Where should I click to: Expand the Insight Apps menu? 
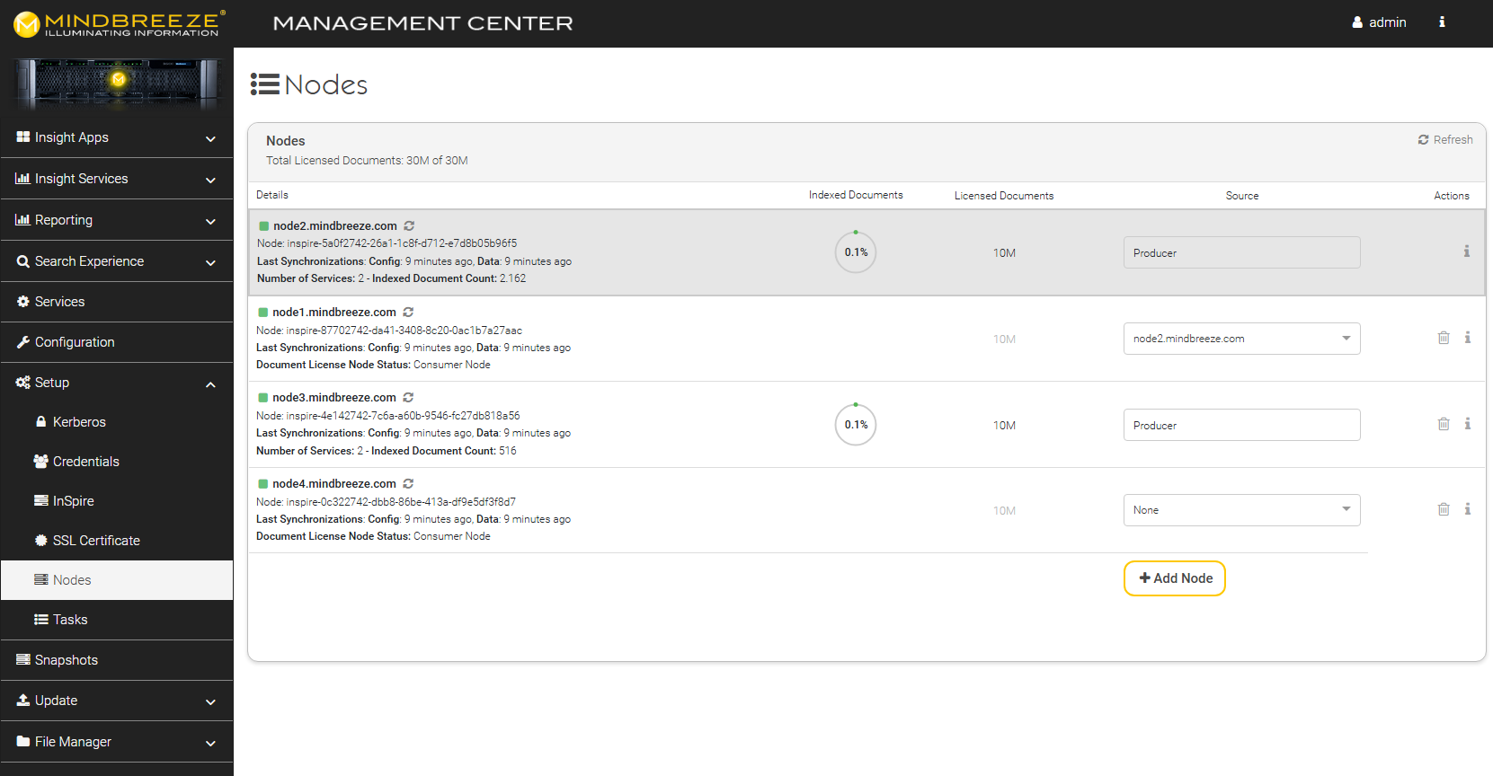117,137
